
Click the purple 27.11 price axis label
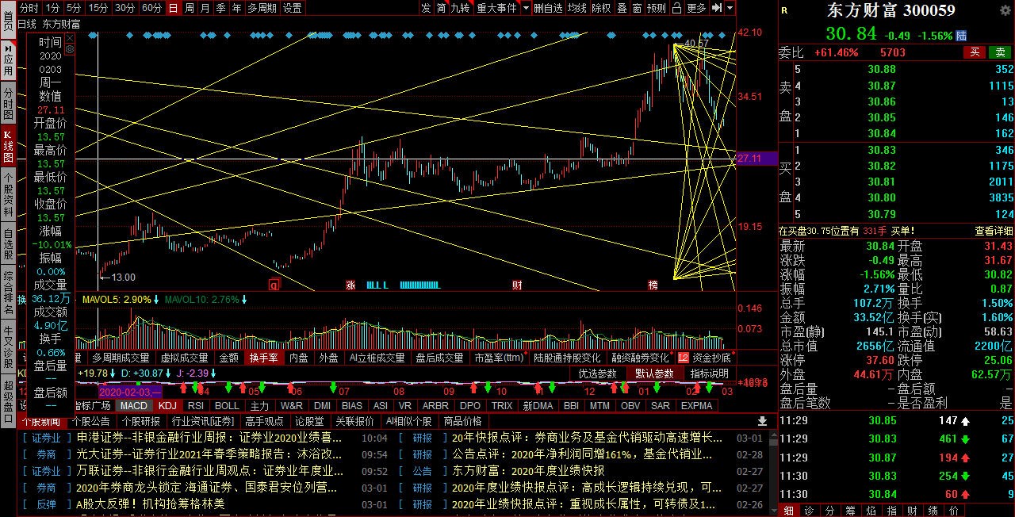pos(756,159)
